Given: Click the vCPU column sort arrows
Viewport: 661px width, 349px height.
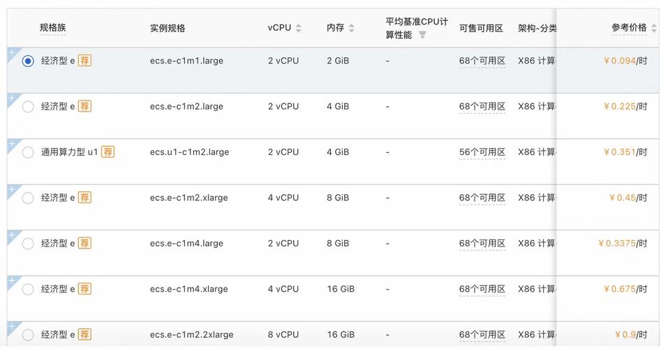Looking at the screenshot, I should point(299,29).
